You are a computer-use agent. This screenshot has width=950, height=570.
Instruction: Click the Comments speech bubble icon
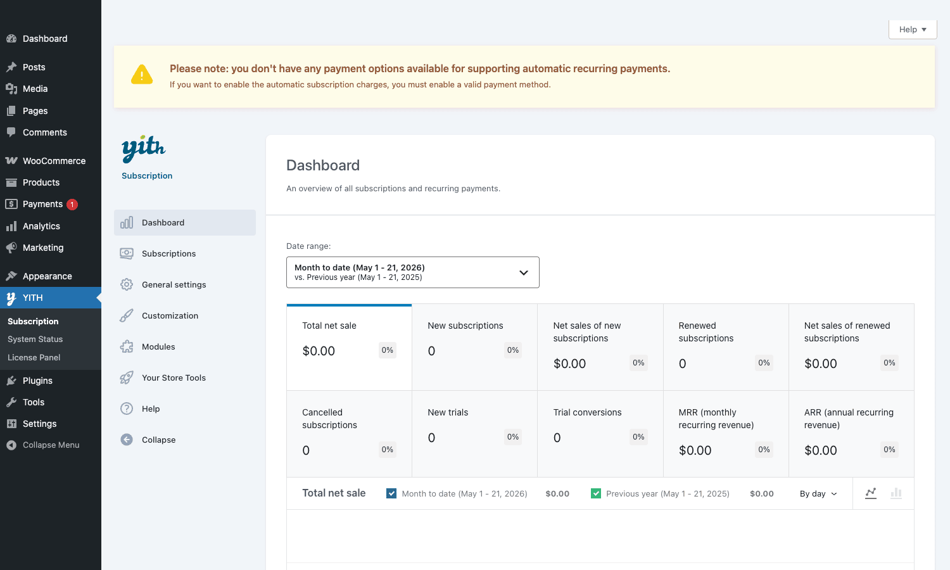pos(11,132)
